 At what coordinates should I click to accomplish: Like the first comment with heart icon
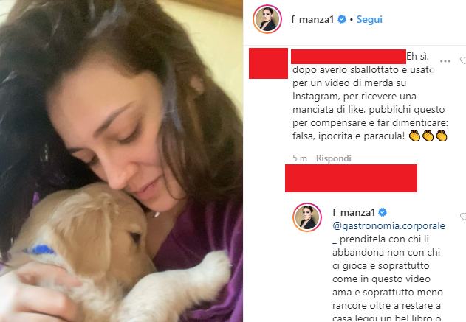click(463, 60)
